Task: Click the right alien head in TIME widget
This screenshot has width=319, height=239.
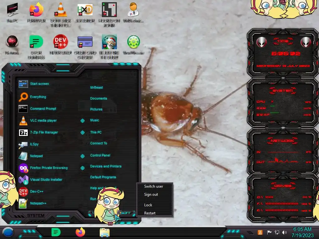Action: click(x=306, y=42)
